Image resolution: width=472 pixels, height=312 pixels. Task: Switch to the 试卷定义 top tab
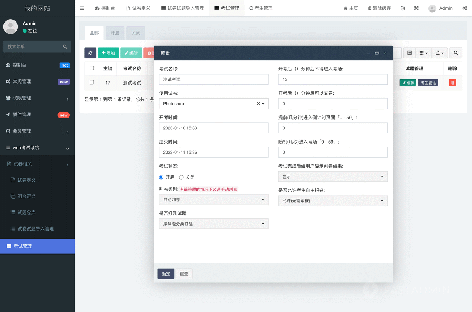[x=138, y=8]
